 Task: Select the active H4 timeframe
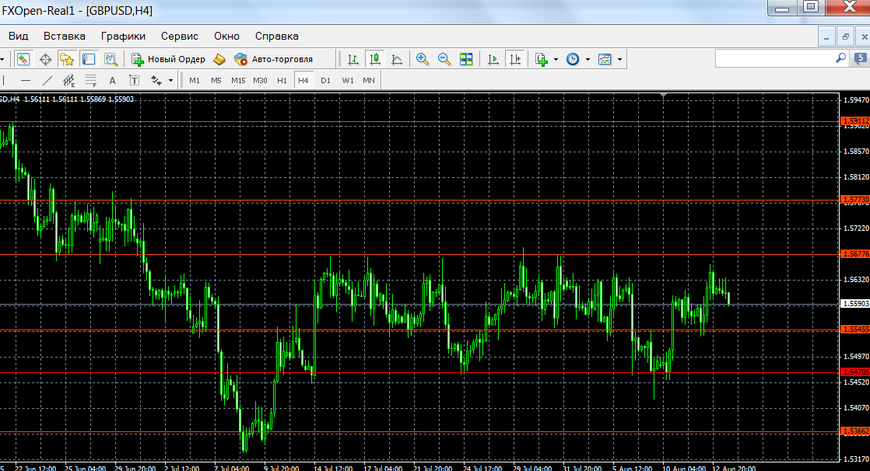pyautogui.click(x=303, y=80)
